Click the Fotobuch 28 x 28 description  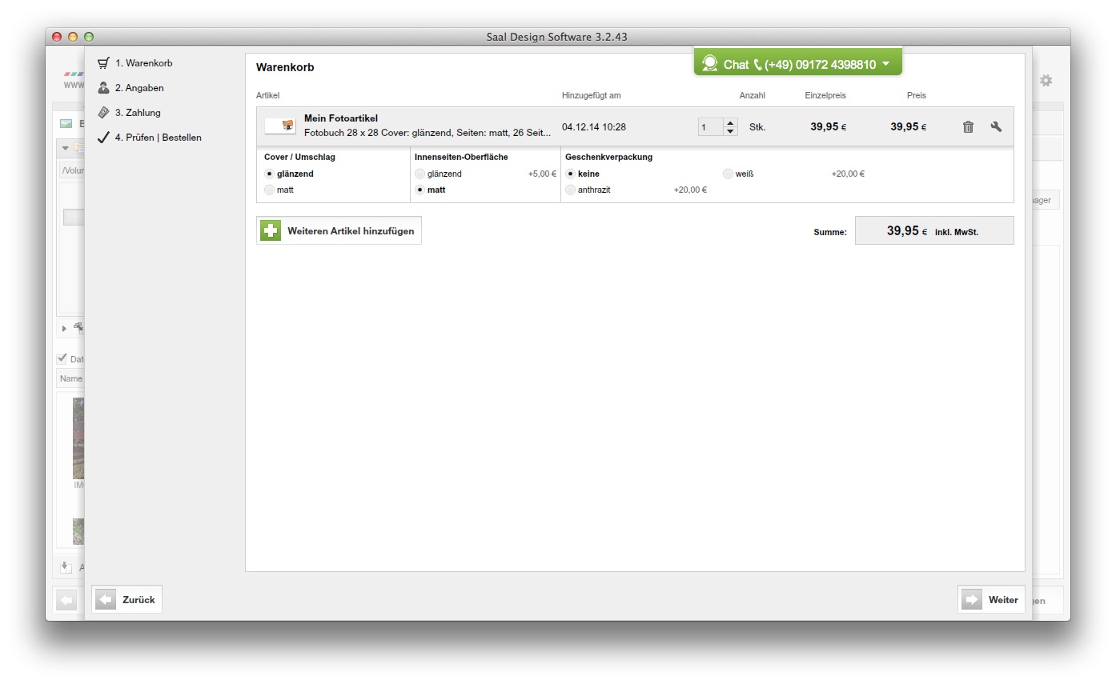[x=428, y=132]
